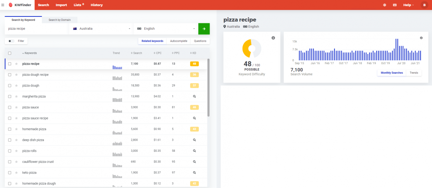Open Import in top navigation
432x188 pixels.
coord(61,5)
